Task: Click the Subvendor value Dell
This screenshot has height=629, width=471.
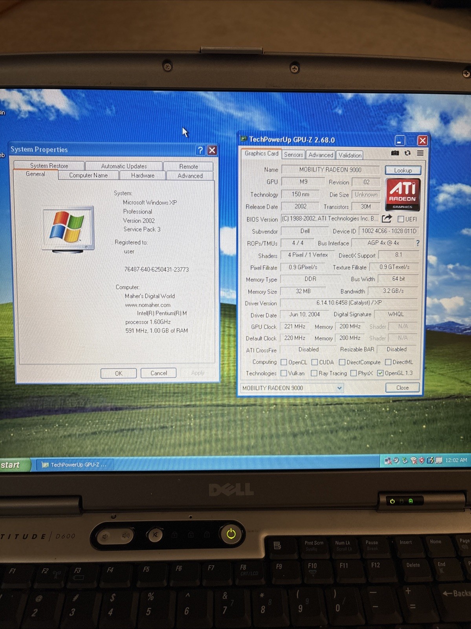Action: coord(305,231)
